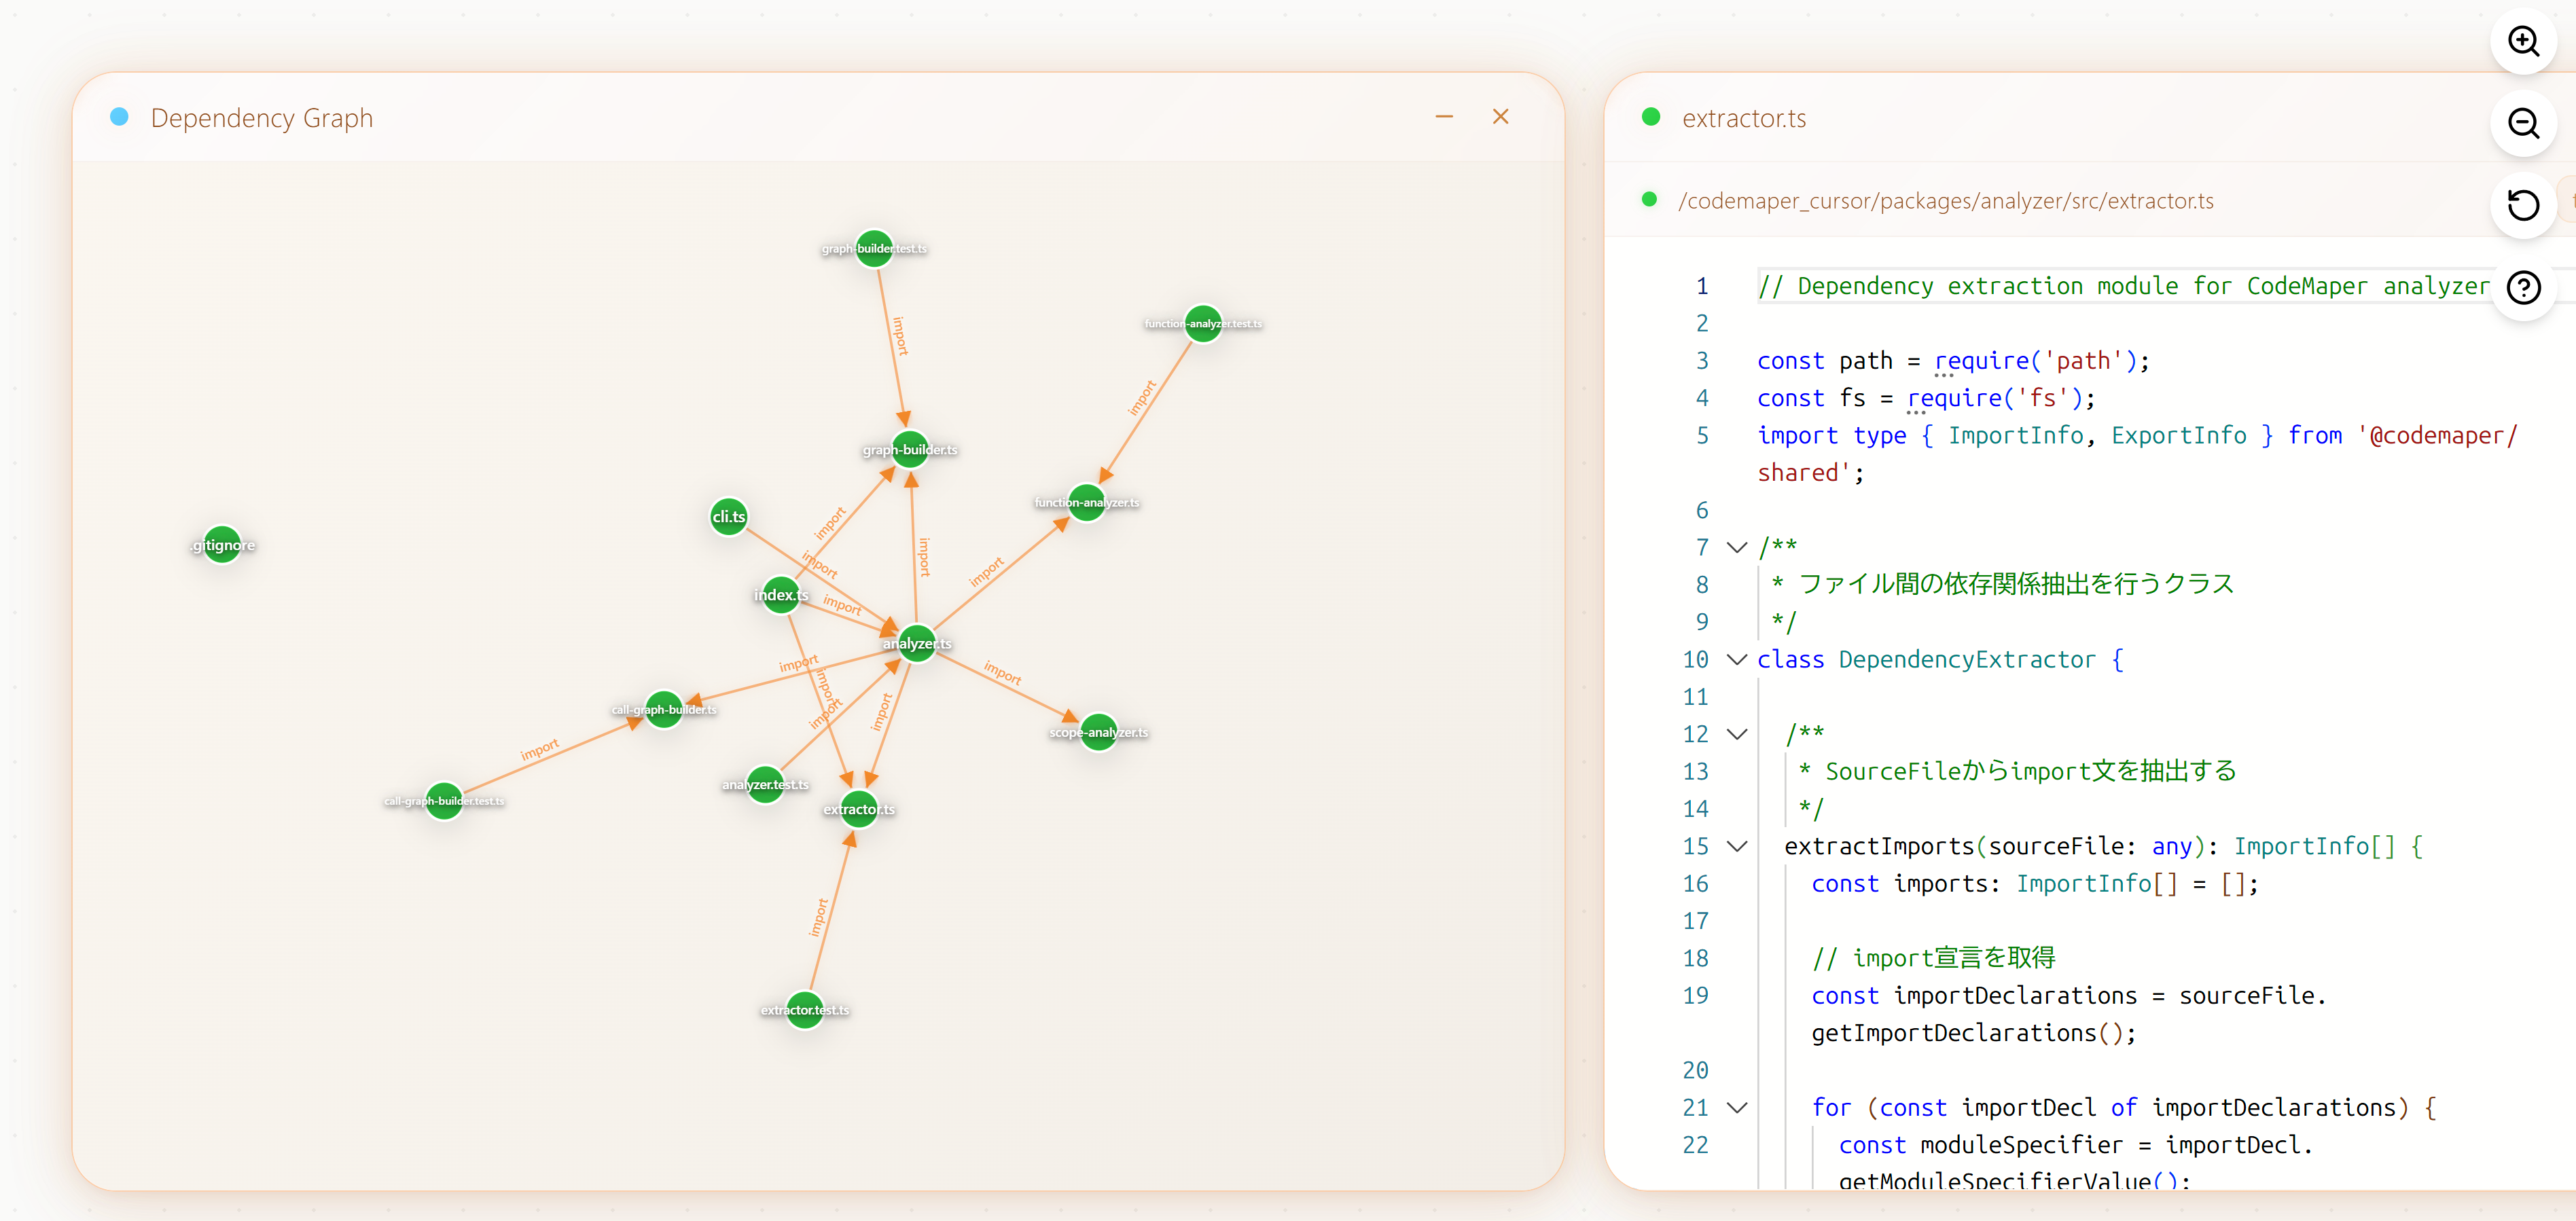
Task: Select the extractor.ts graph node
Action: 859,809
